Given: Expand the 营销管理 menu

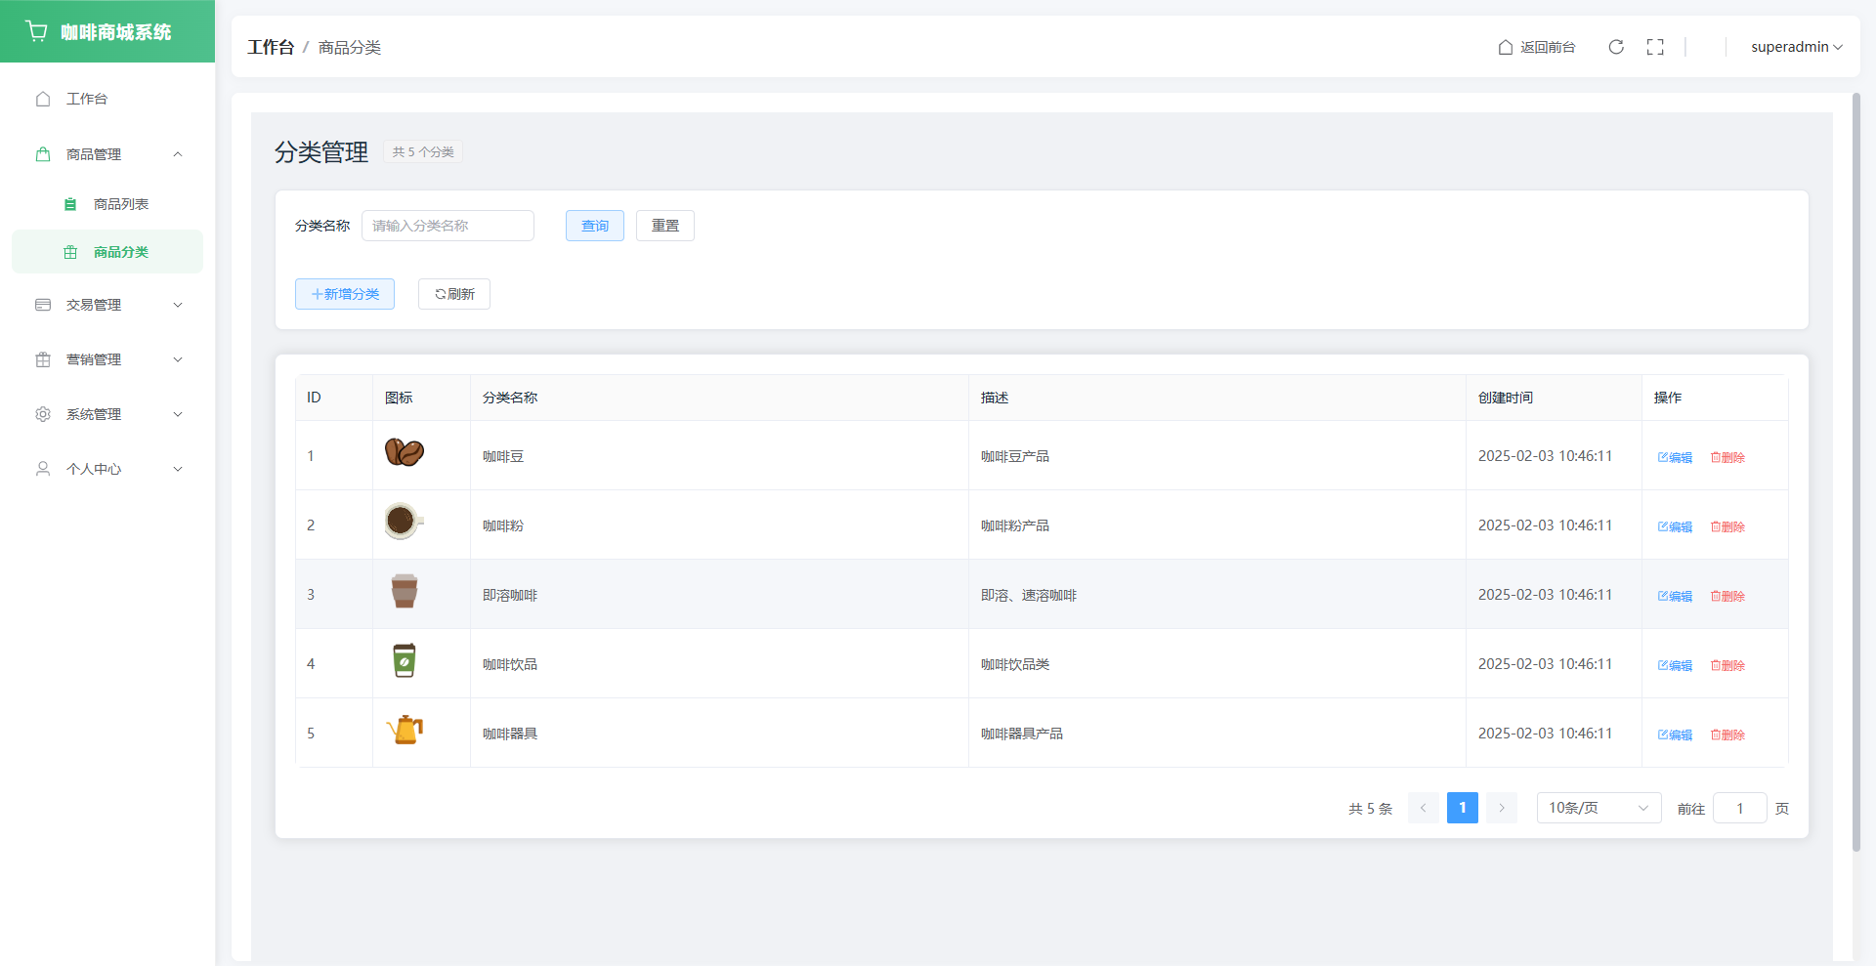Looking at the screenshot, I should point(107,359).
